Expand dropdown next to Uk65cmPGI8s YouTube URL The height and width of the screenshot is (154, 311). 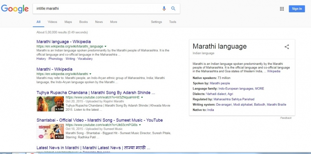pyautogui.click(x=140, y=125)
